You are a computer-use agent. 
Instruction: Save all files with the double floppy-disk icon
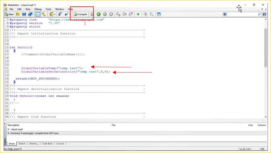pos(30,14)
